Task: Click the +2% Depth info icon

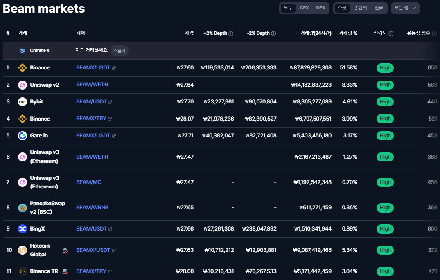Action: point(231,34)
